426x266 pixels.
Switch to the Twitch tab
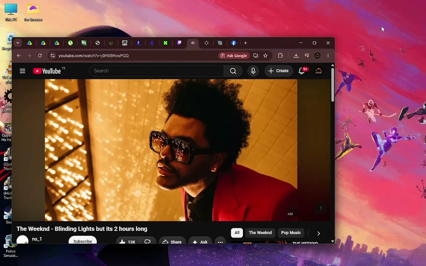(x=179, y=43)
